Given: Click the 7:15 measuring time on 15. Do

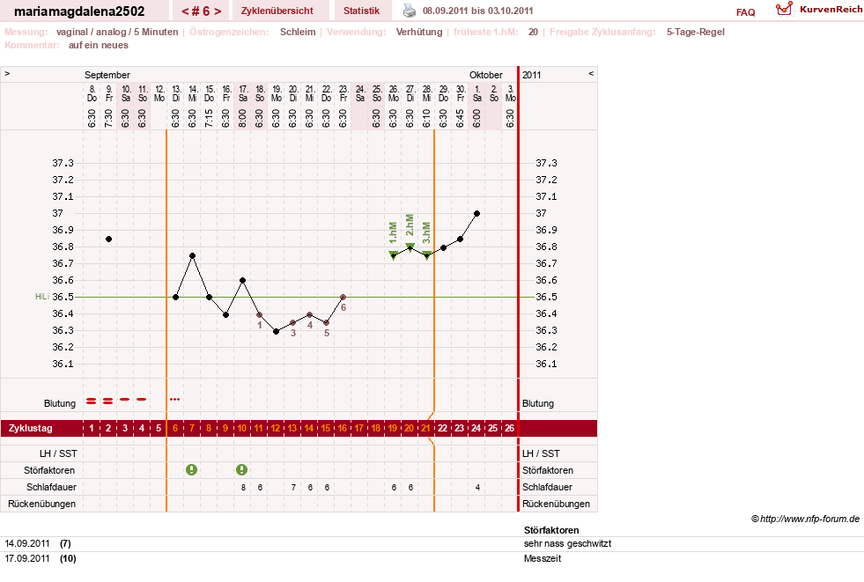Looking at the screenshot, I should coord(209,118).
